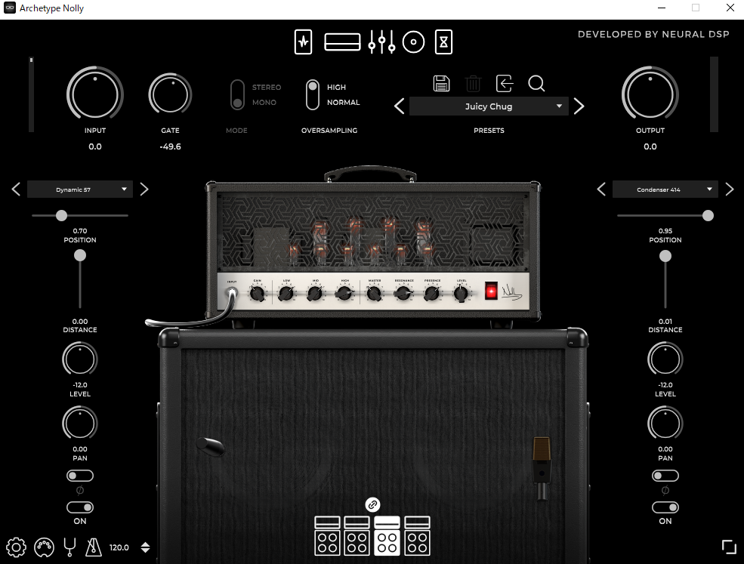
Task: Select the second amp-cab rig icon
Action: pos(357,536)
